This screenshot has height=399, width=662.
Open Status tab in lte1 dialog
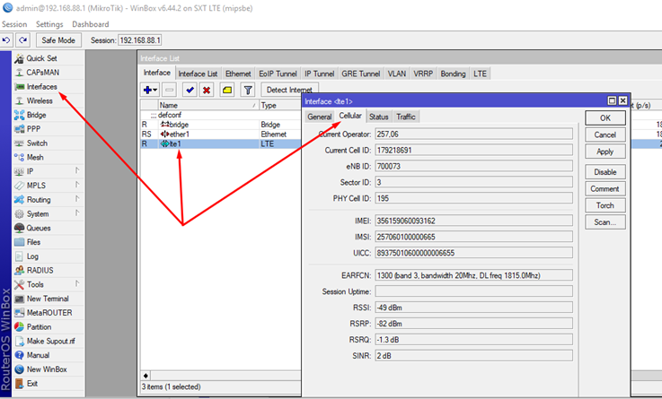tap(379, 117)
